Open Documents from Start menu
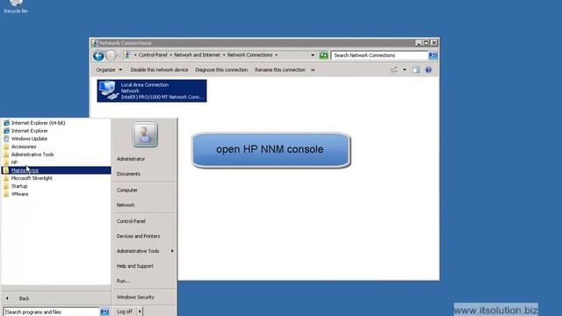This screenshot has height=316, width=562. tap(128, 174)
